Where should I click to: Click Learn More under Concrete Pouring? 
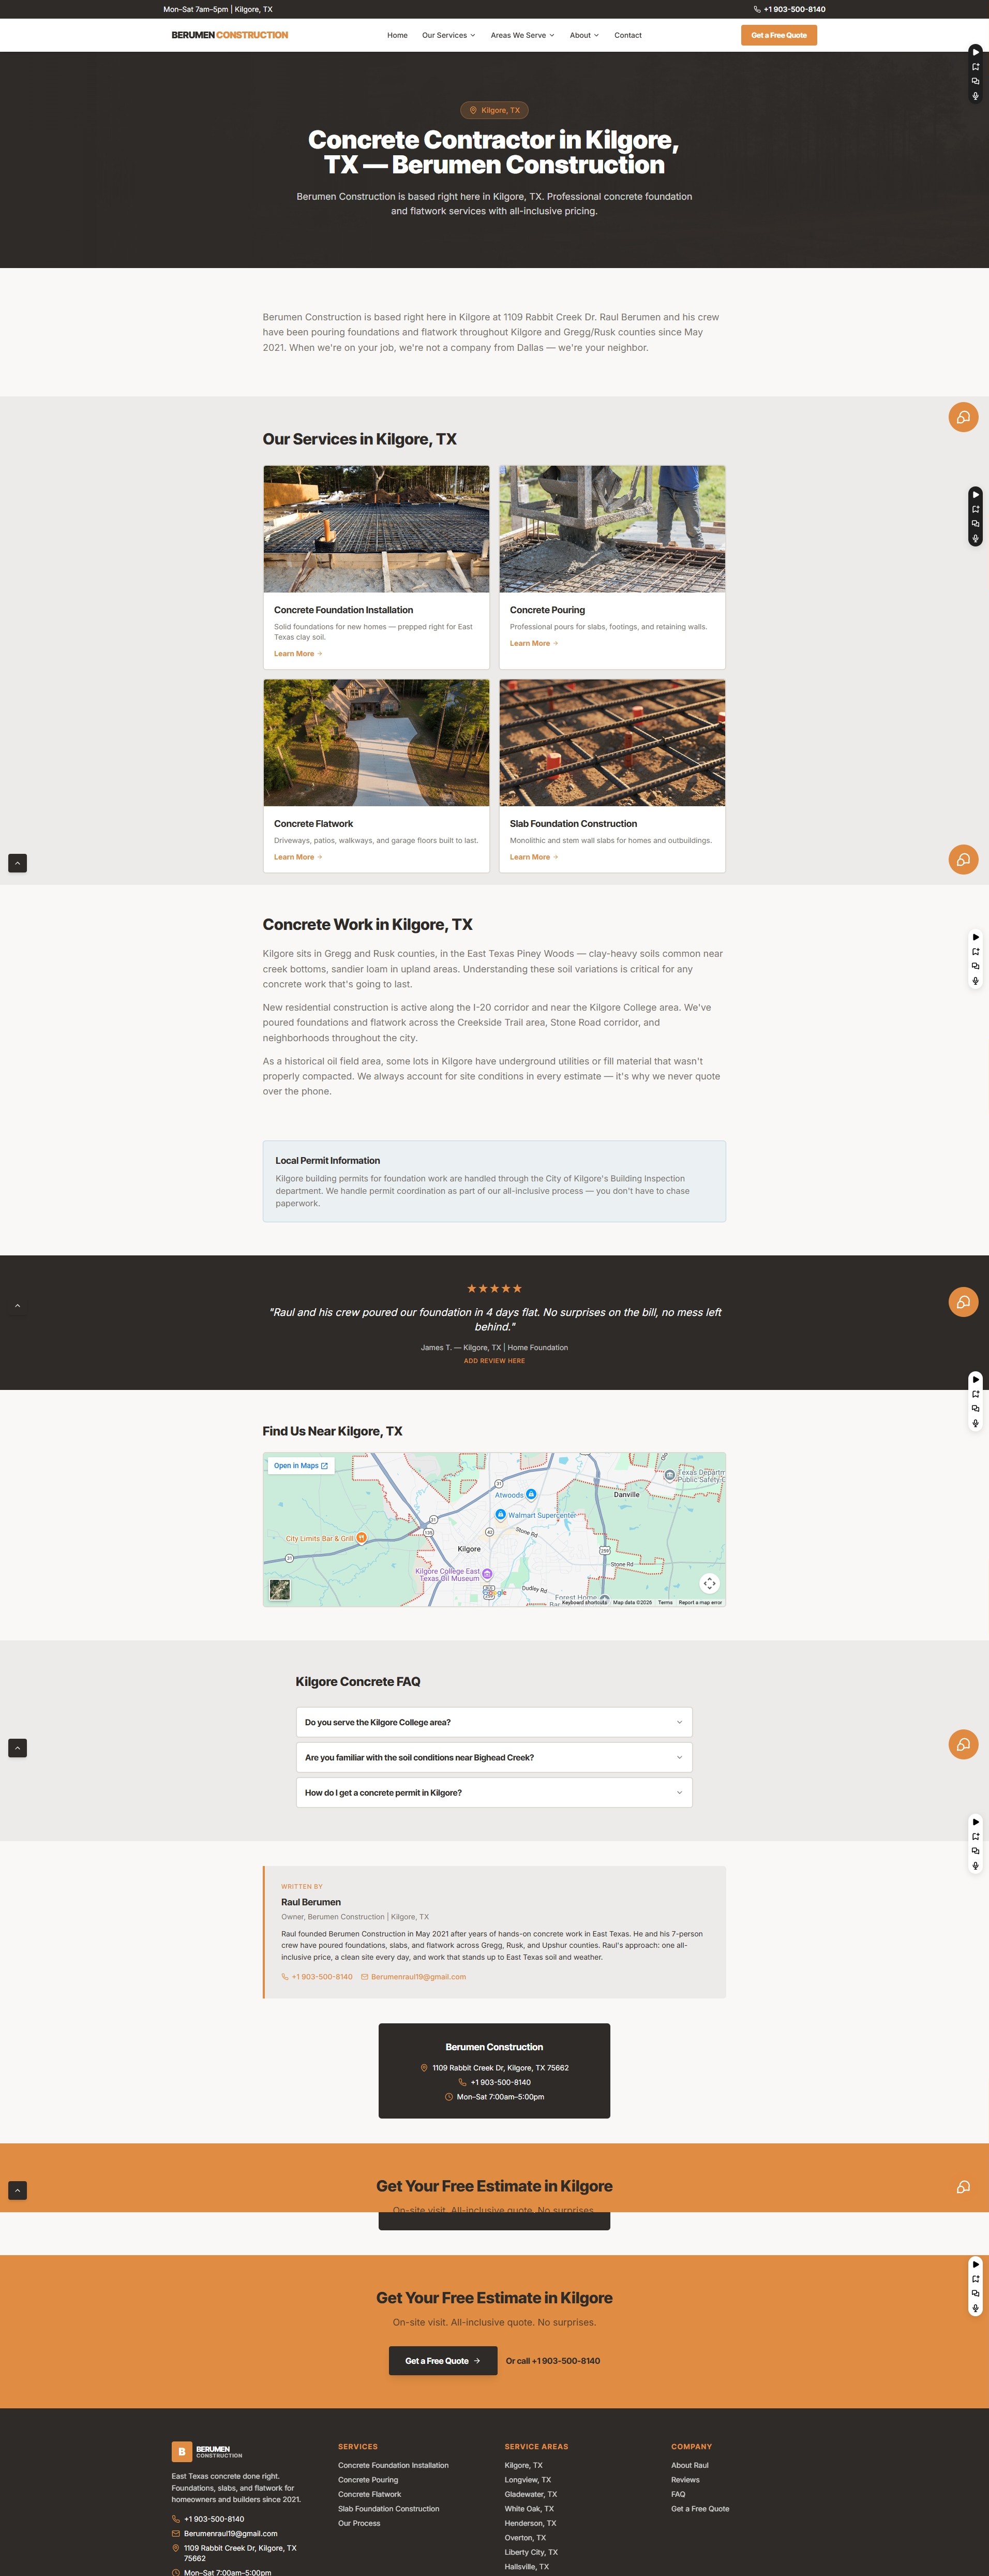tap(534, 643)
